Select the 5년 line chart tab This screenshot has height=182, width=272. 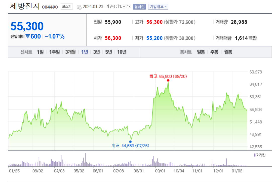[109, 52]
